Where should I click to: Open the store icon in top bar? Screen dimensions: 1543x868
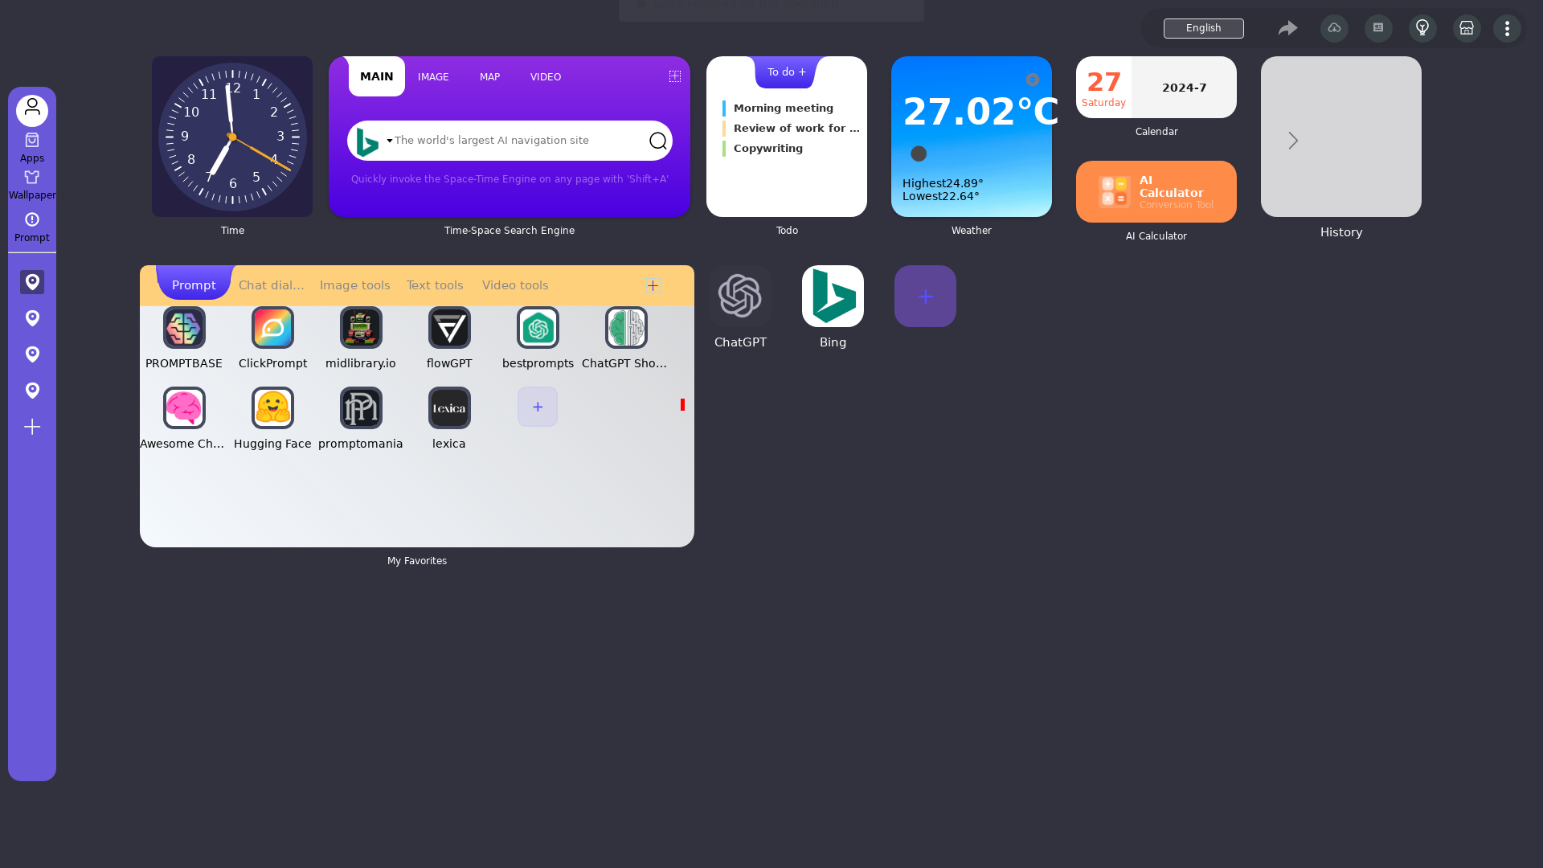[1467, 28]
